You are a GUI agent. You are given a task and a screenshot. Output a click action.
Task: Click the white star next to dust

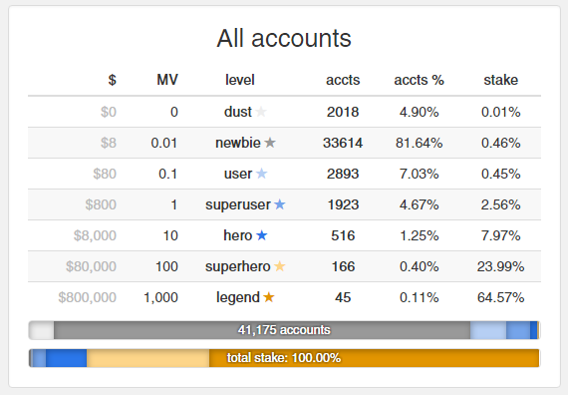click(x=261, y=112)
